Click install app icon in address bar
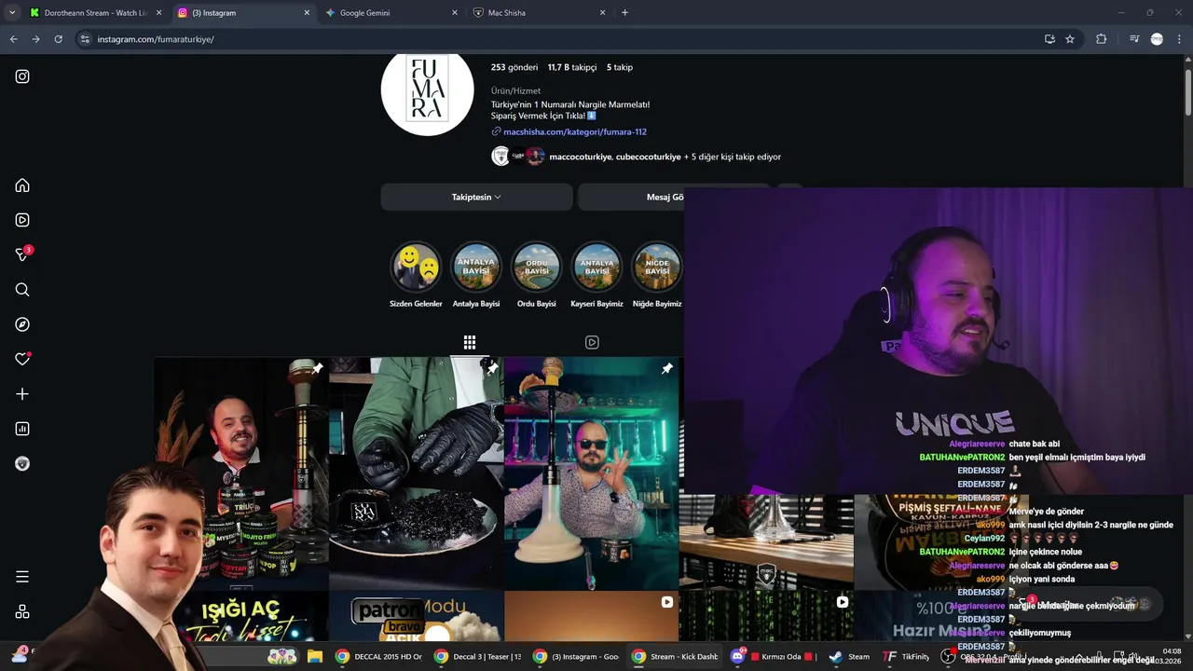1193x671 pixels. click(x=1049, y=39)
